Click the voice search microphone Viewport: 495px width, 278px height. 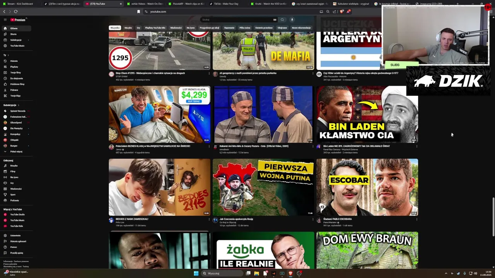pos(292,20)
